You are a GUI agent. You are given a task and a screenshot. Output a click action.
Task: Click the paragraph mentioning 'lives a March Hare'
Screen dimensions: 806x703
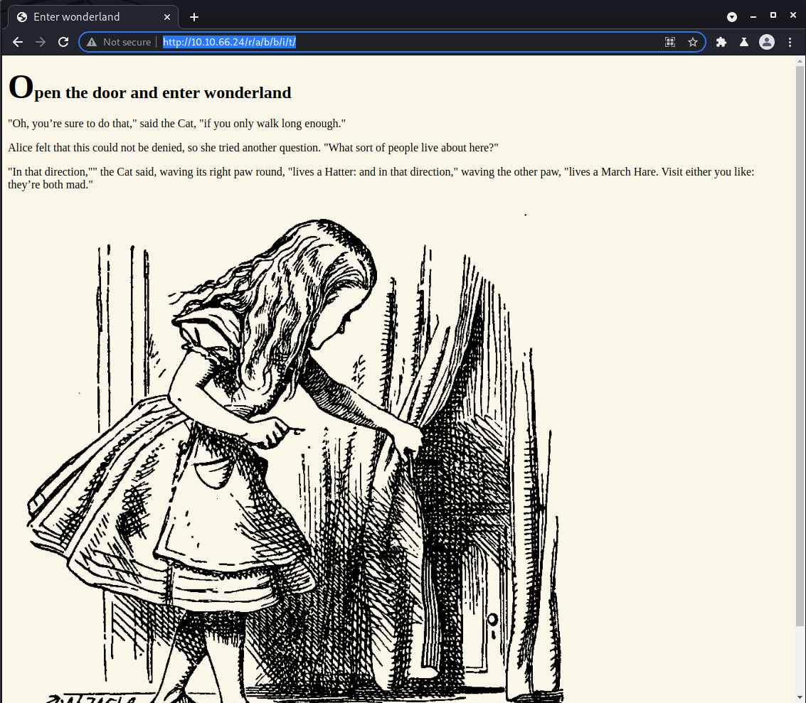(x=381, y=178)
